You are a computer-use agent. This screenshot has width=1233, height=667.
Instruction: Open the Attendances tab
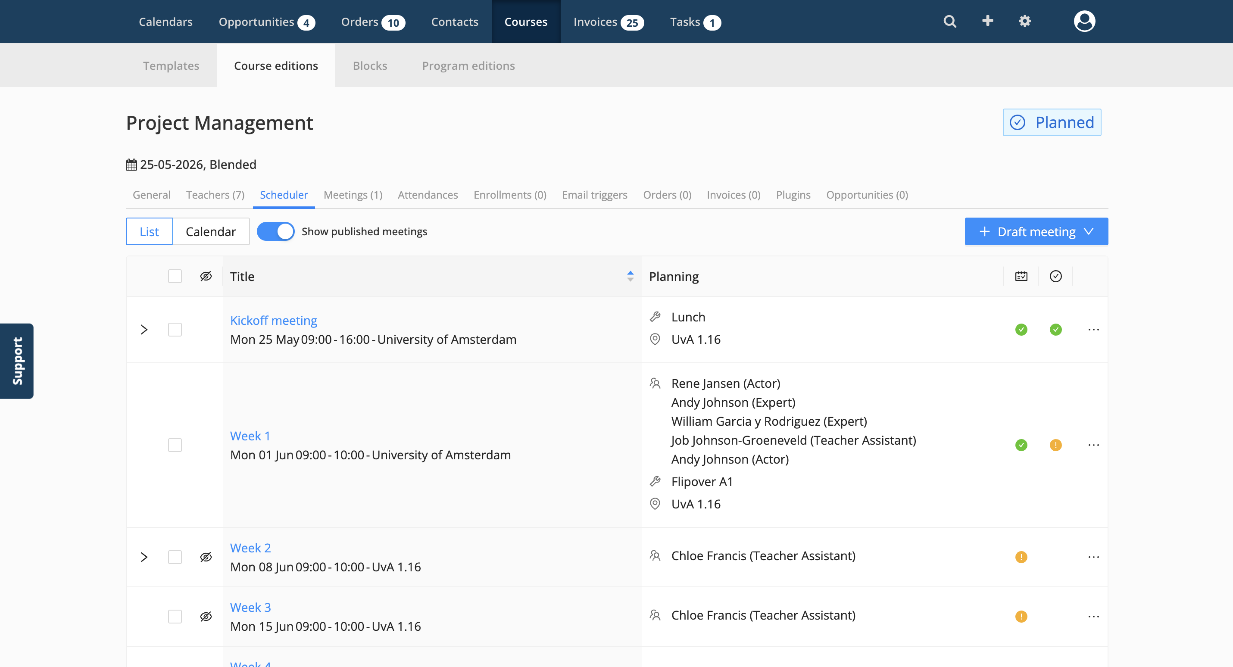coord(428,195)
